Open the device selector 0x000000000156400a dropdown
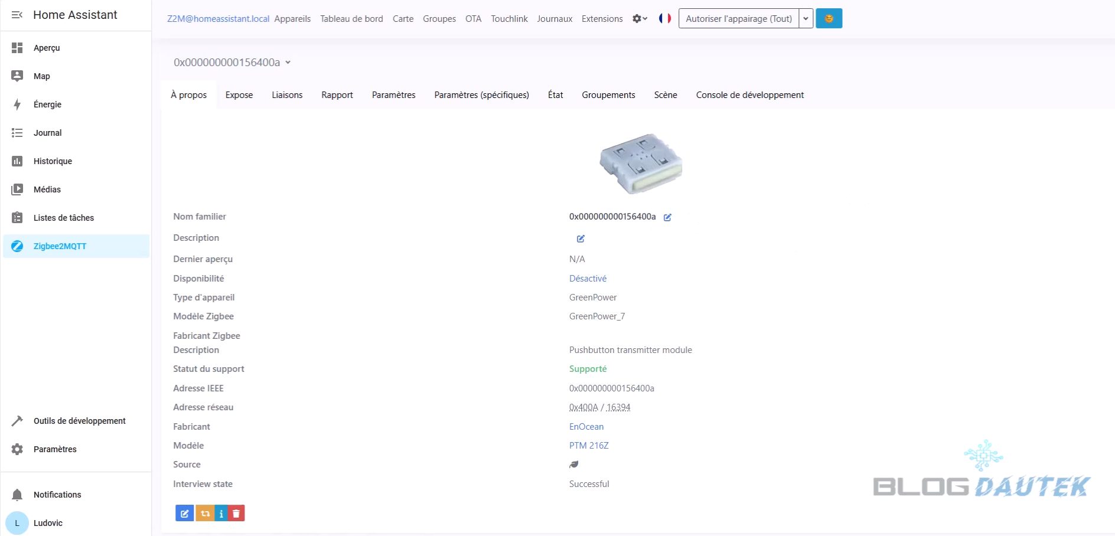 pos(232,63)
